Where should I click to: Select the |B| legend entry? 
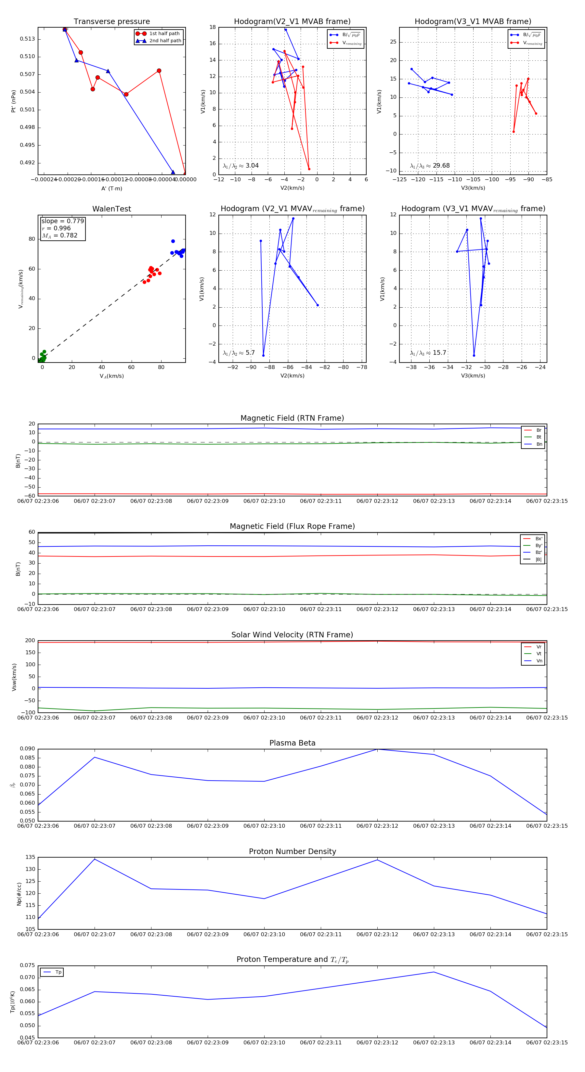[x=533, y=560]
